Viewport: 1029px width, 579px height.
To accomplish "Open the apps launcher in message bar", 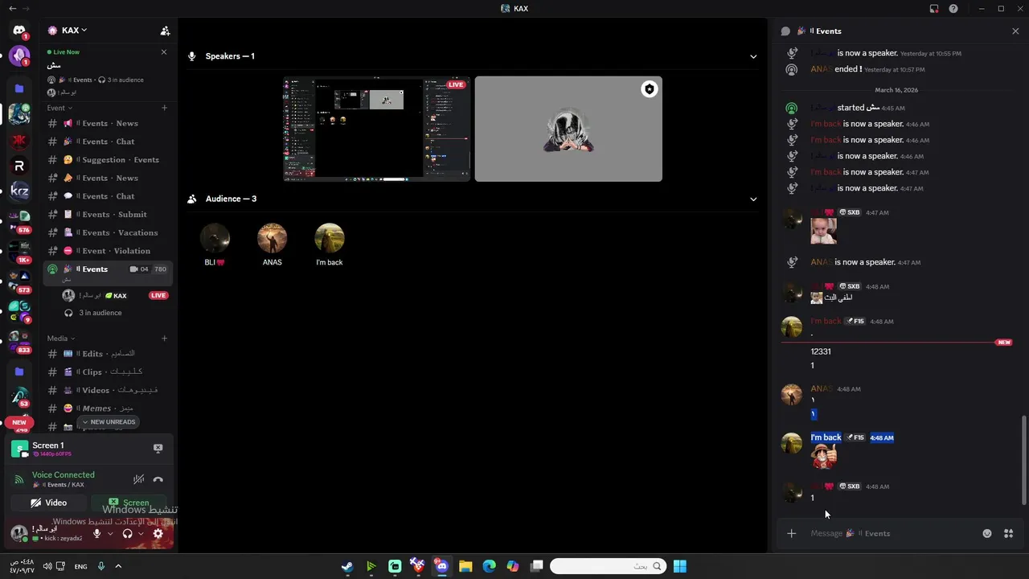I will click(x=1008, y=533).
